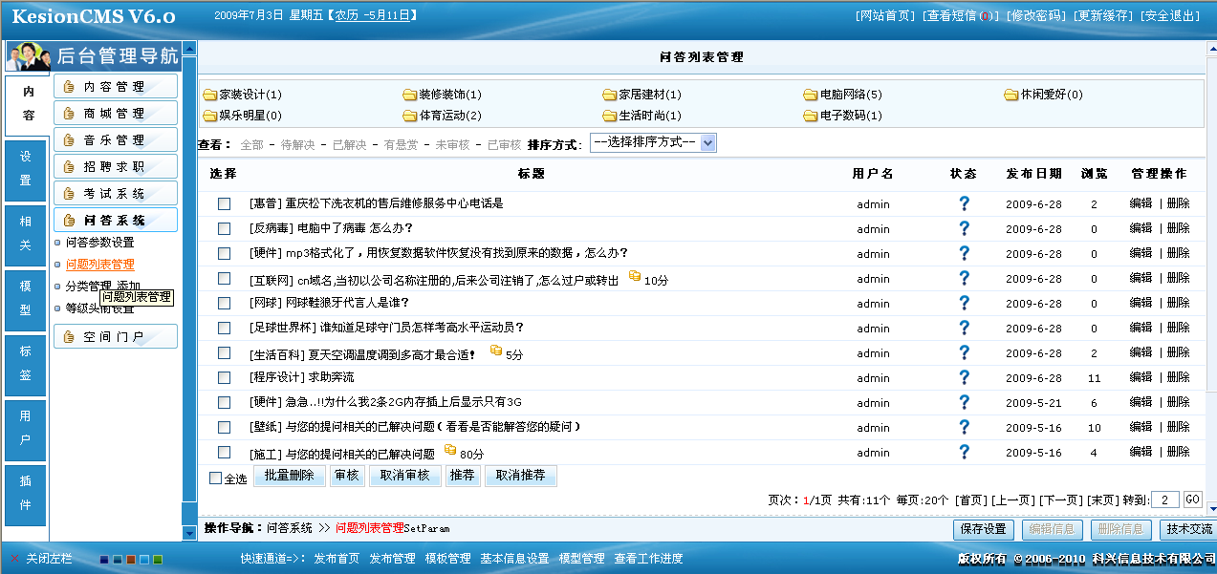Image resolution: width=1217 pixels, height=574 pixels.
Task: Click the 批量删除 button
Action: point(287,476)
